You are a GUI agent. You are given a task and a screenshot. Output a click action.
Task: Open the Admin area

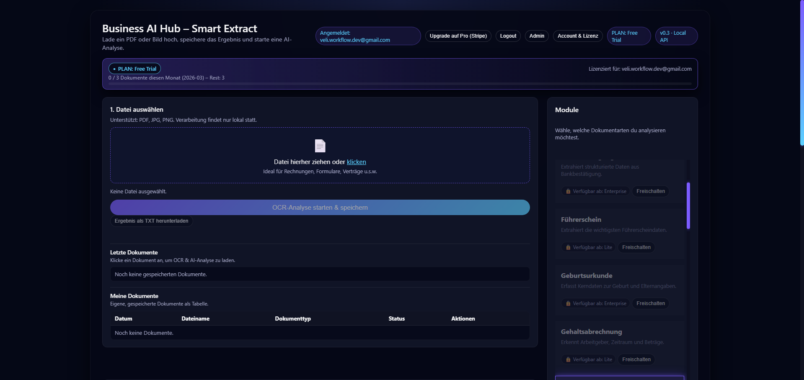click(x=537, y=36)
